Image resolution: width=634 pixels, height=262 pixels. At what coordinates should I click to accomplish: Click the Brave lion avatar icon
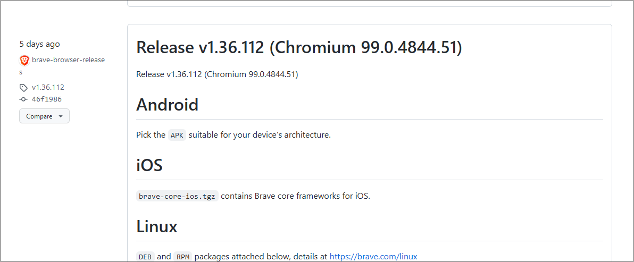point(24,61)
